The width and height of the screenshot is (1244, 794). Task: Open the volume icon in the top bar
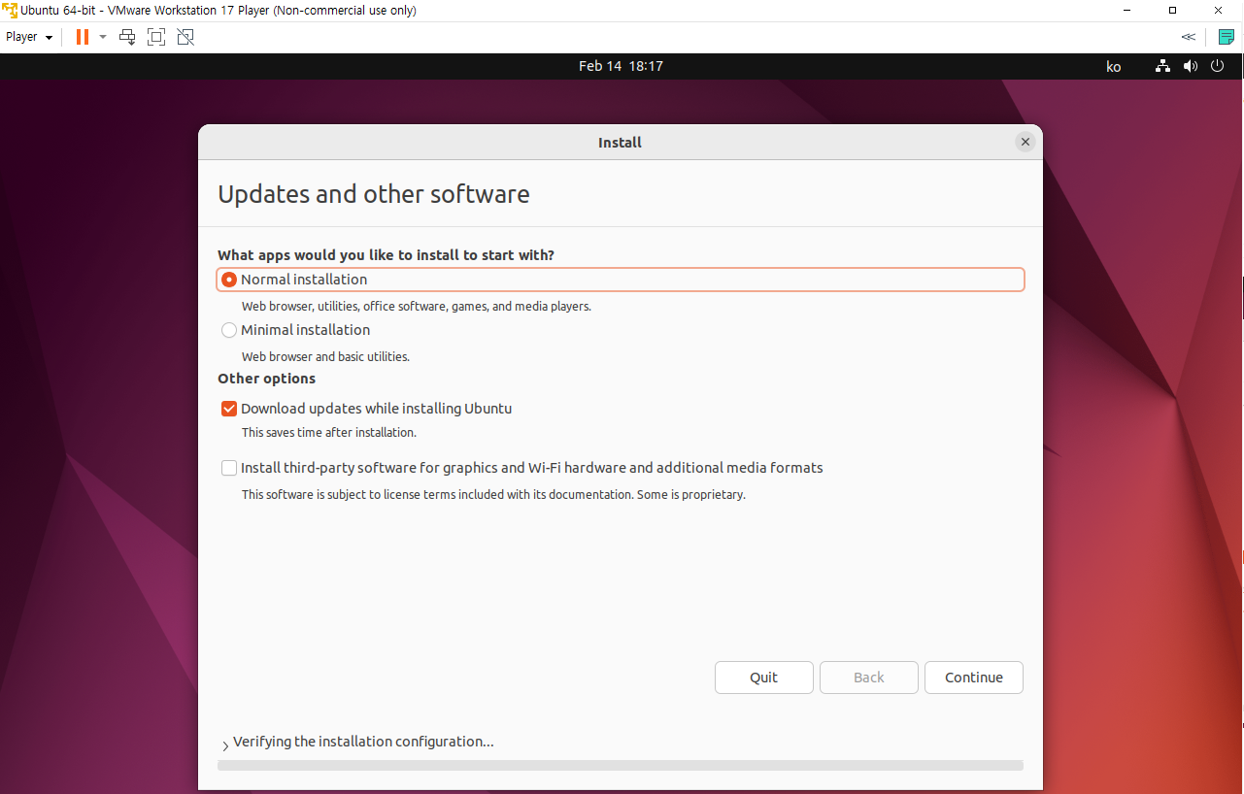(1191, 66)
